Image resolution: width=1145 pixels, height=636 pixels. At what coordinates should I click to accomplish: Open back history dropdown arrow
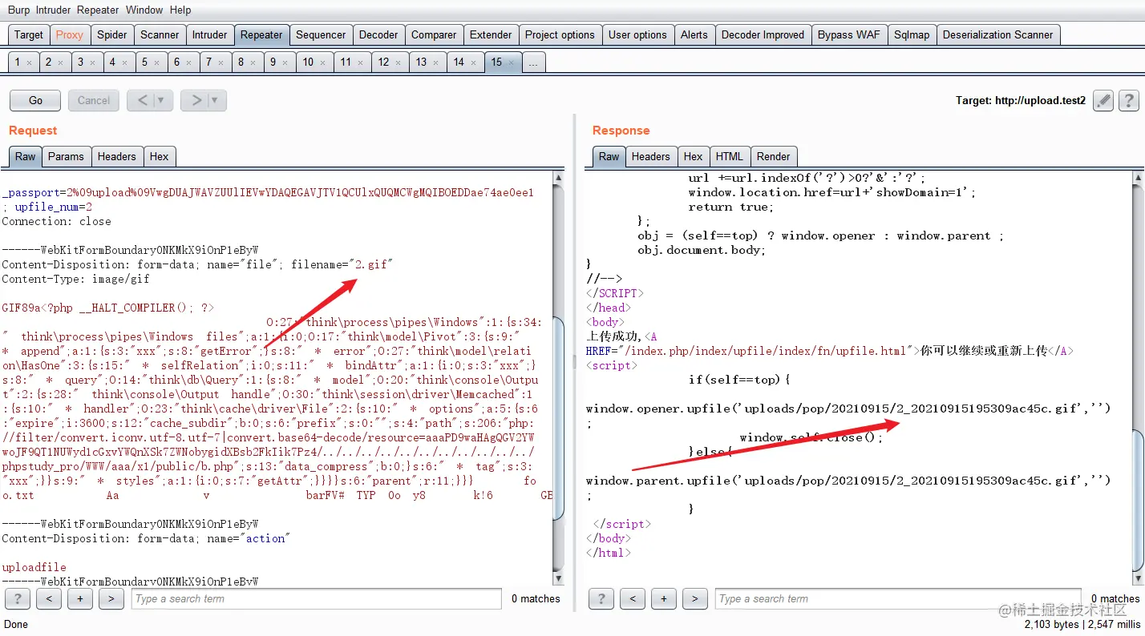tap(163, 100)
